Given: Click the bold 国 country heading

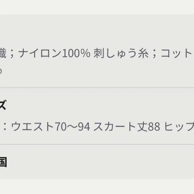Looking at the screenshot, I should [3, 162].
